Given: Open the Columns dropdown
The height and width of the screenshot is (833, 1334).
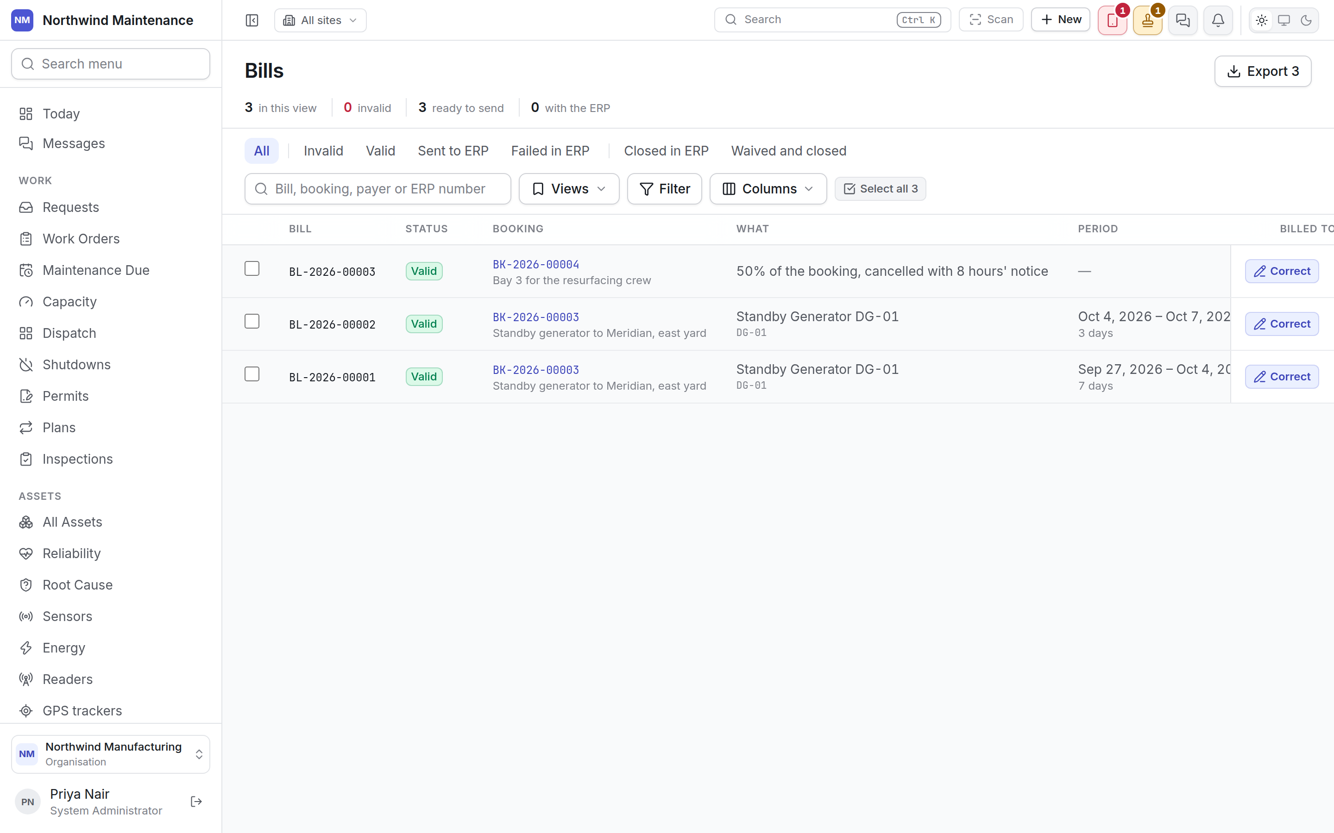Looking at the screenshot, I should click(x=768, y=189).
